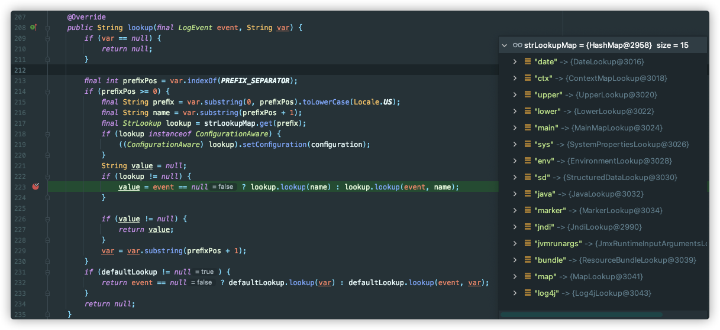Expand the "marker" MarkerLookup entry
This screenshot has width=720, height=330.
515,210
